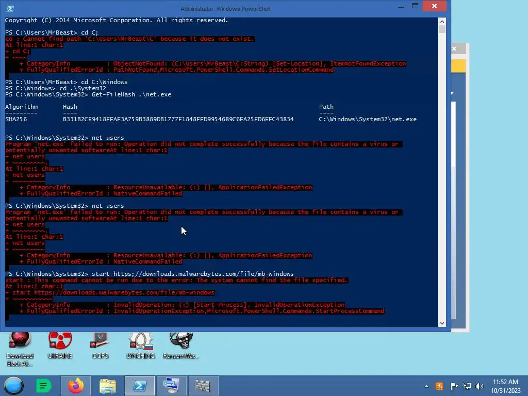Open the volume speaker tray icon
Image resolution: width=528 pixels, height=396 pixels.
(480, 386)
